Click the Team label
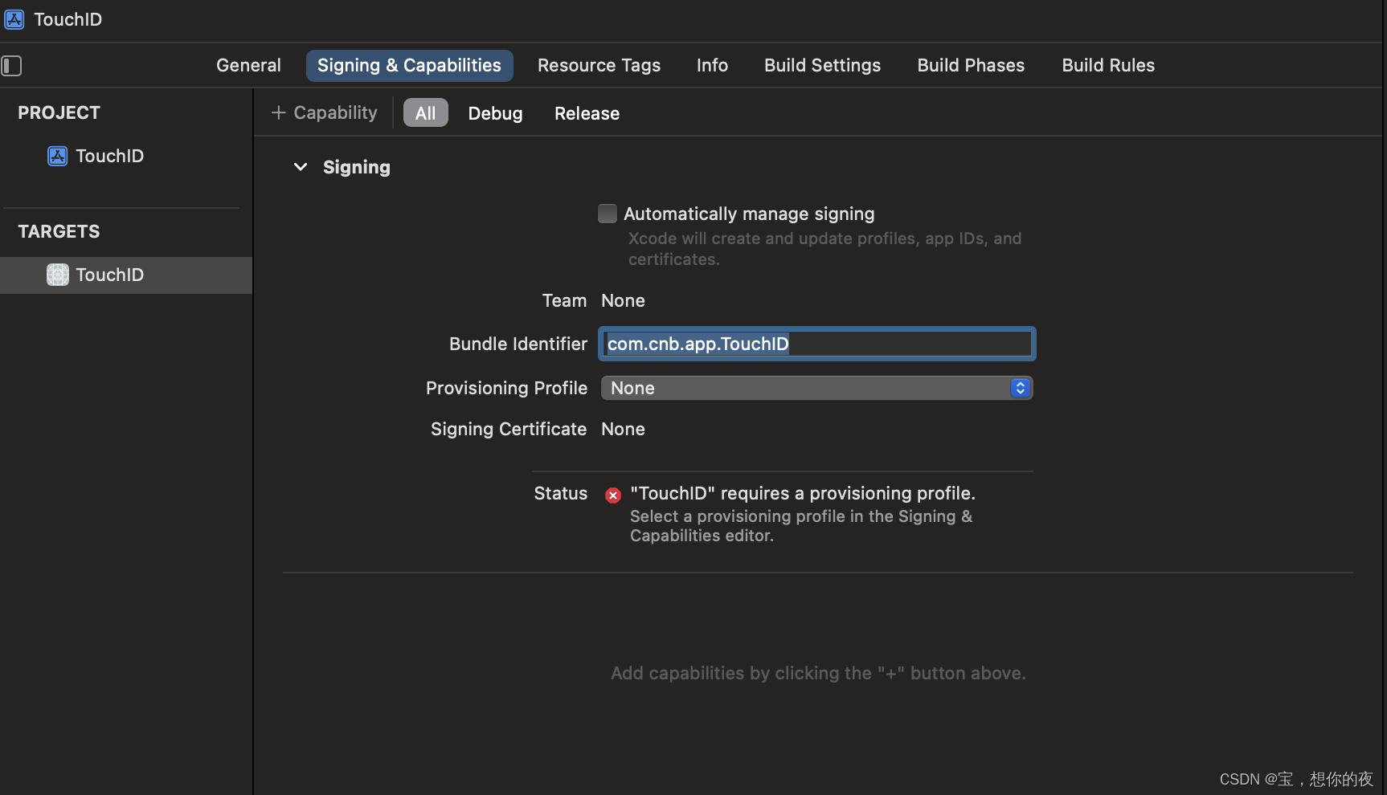 click(564, 300)
